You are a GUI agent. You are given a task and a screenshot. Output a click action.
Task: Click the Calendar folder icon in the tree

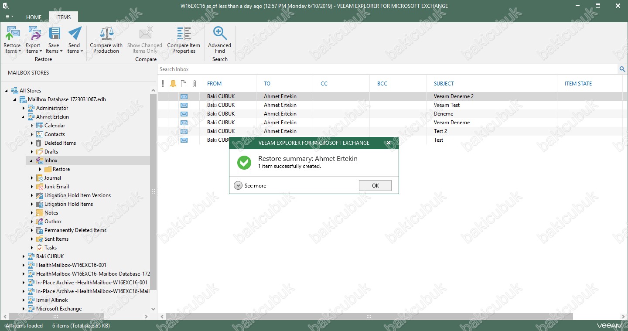(x=40, y=126)
